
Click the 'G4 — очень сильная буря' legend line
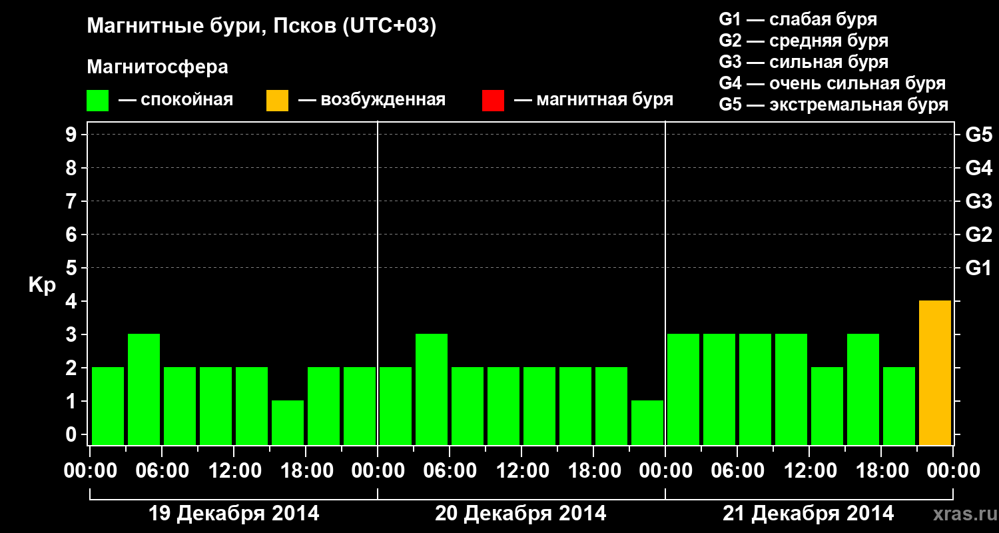[x=832, y=83]
